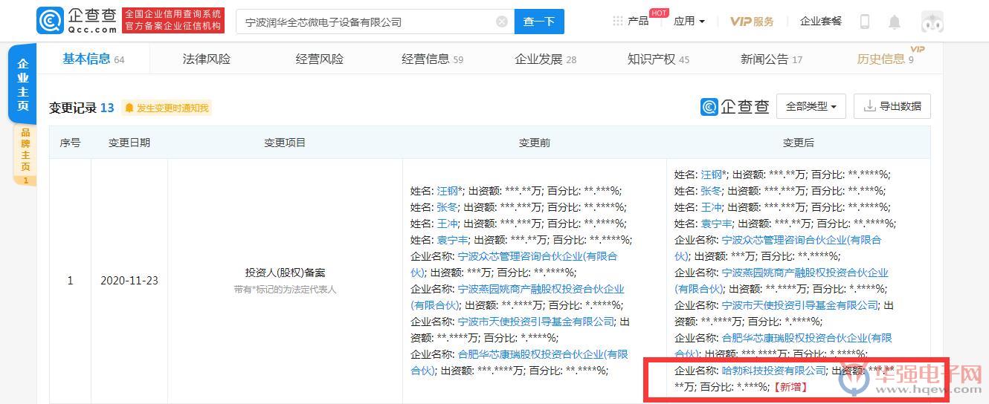Open 王冲 link in 变更后 column
This screenshot has width=989, height=404.
[711, 207]
